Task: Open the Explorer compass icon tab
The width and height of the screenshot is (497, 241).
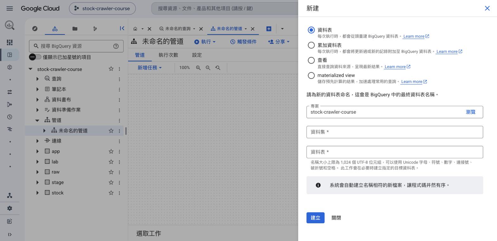Action: [x=35, y=29]
